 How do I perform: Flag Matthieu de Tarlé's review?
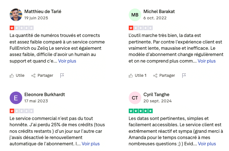pos(62,76)
